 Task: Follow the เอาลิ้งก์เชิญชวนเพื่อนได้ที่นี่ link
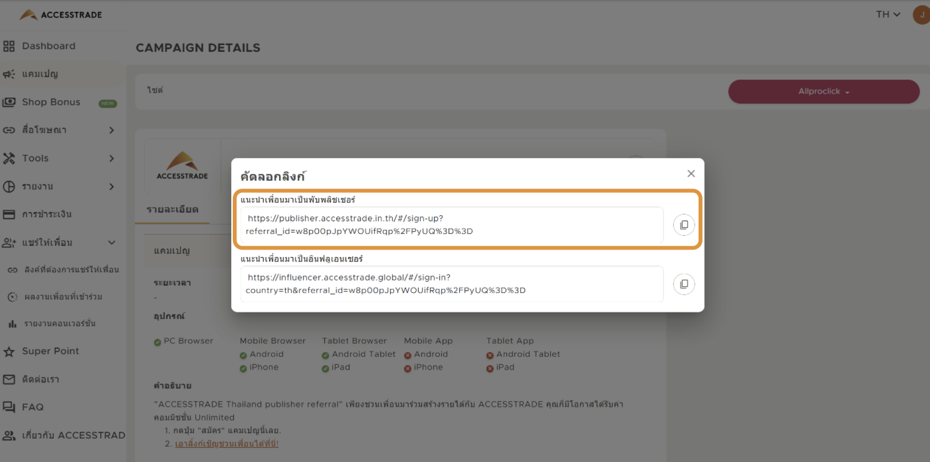pyautogui.click(x=227, y=443)
